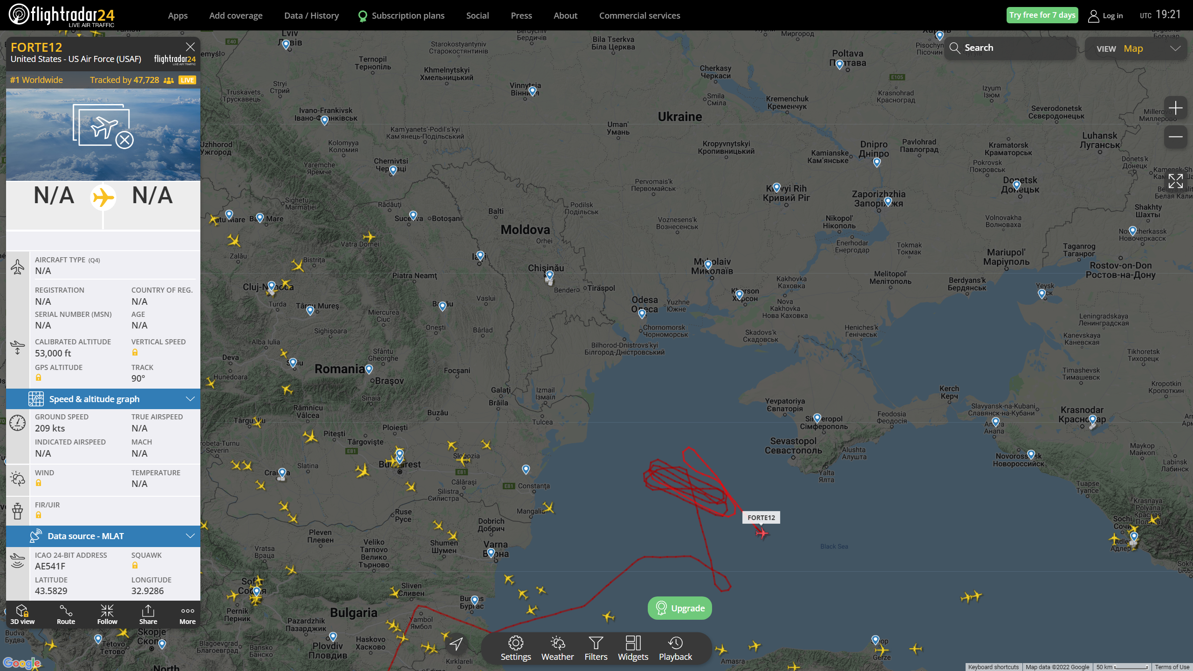Screen dimensions: 1193x671
Task: Click the flight Search field
Action: pyautogui.click(x=1011, y=48)
